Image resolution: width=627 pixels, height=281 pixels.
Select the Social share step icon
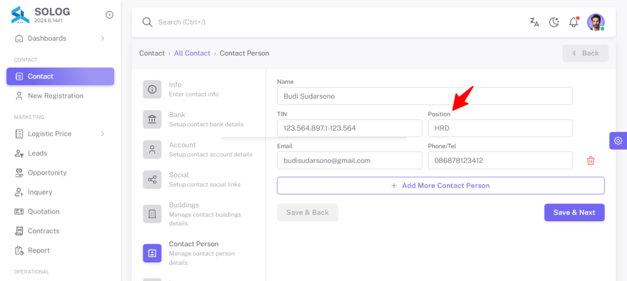tap(152, 180)
